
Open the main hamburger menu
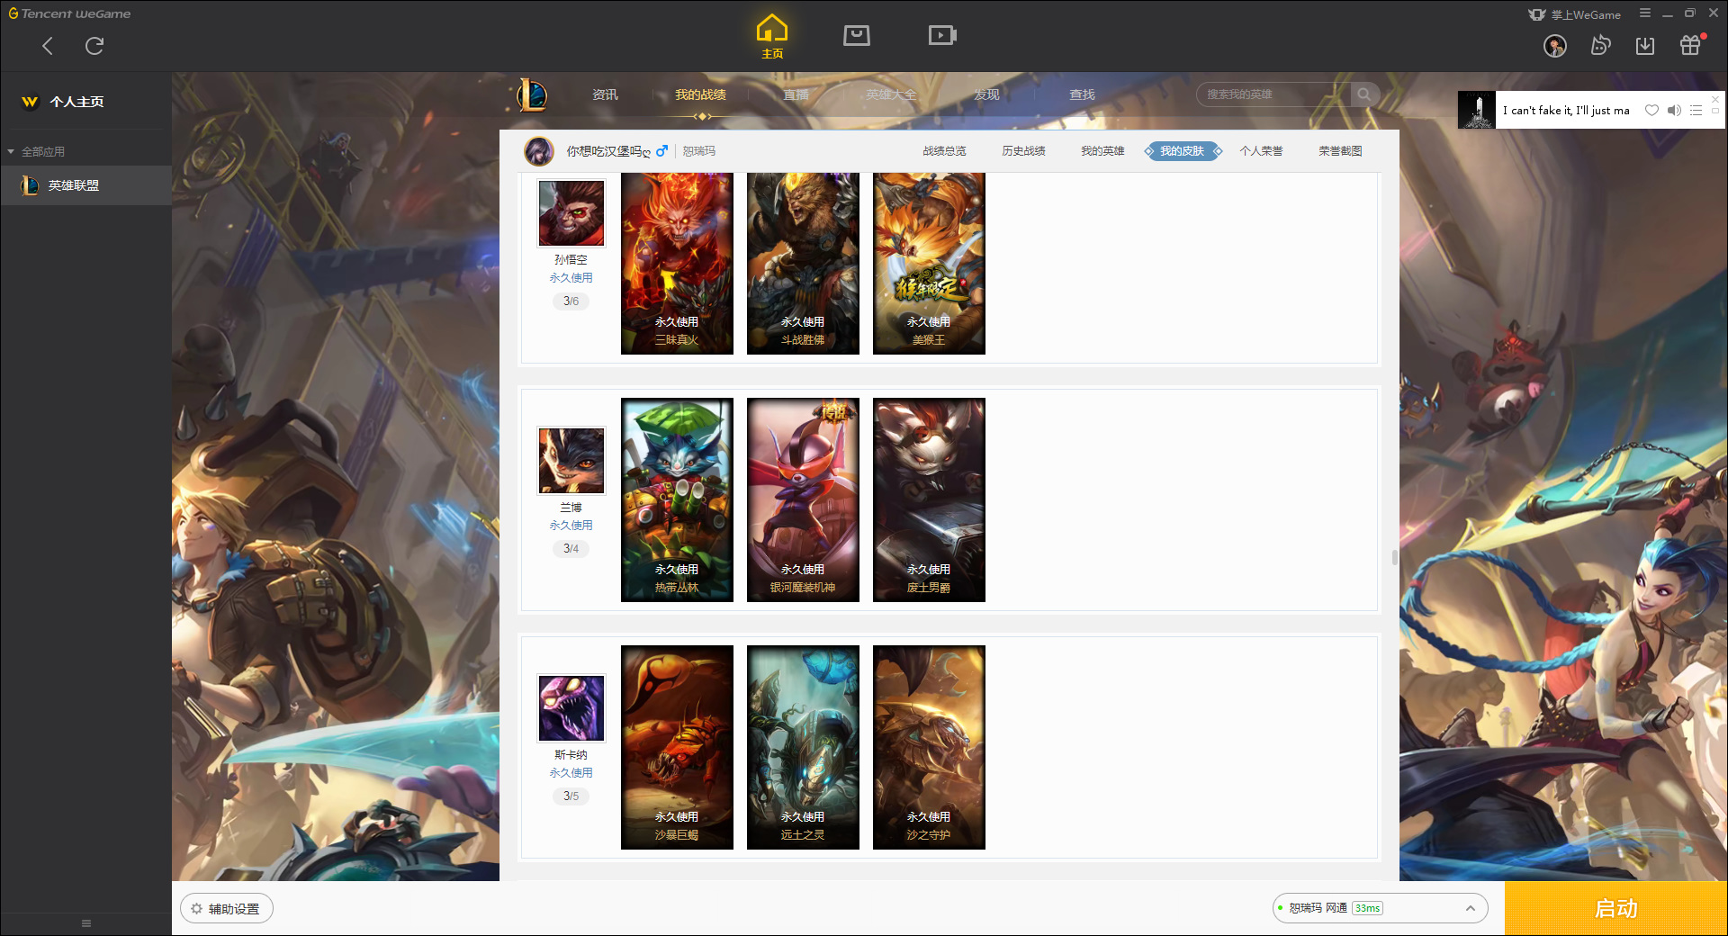coord(1645,13)
